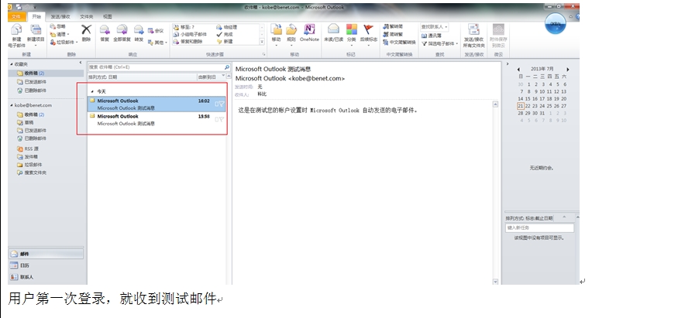Open the Clean Up (清理) dropdown
Screen dimensions: 685x318
(x=60, y=34)
